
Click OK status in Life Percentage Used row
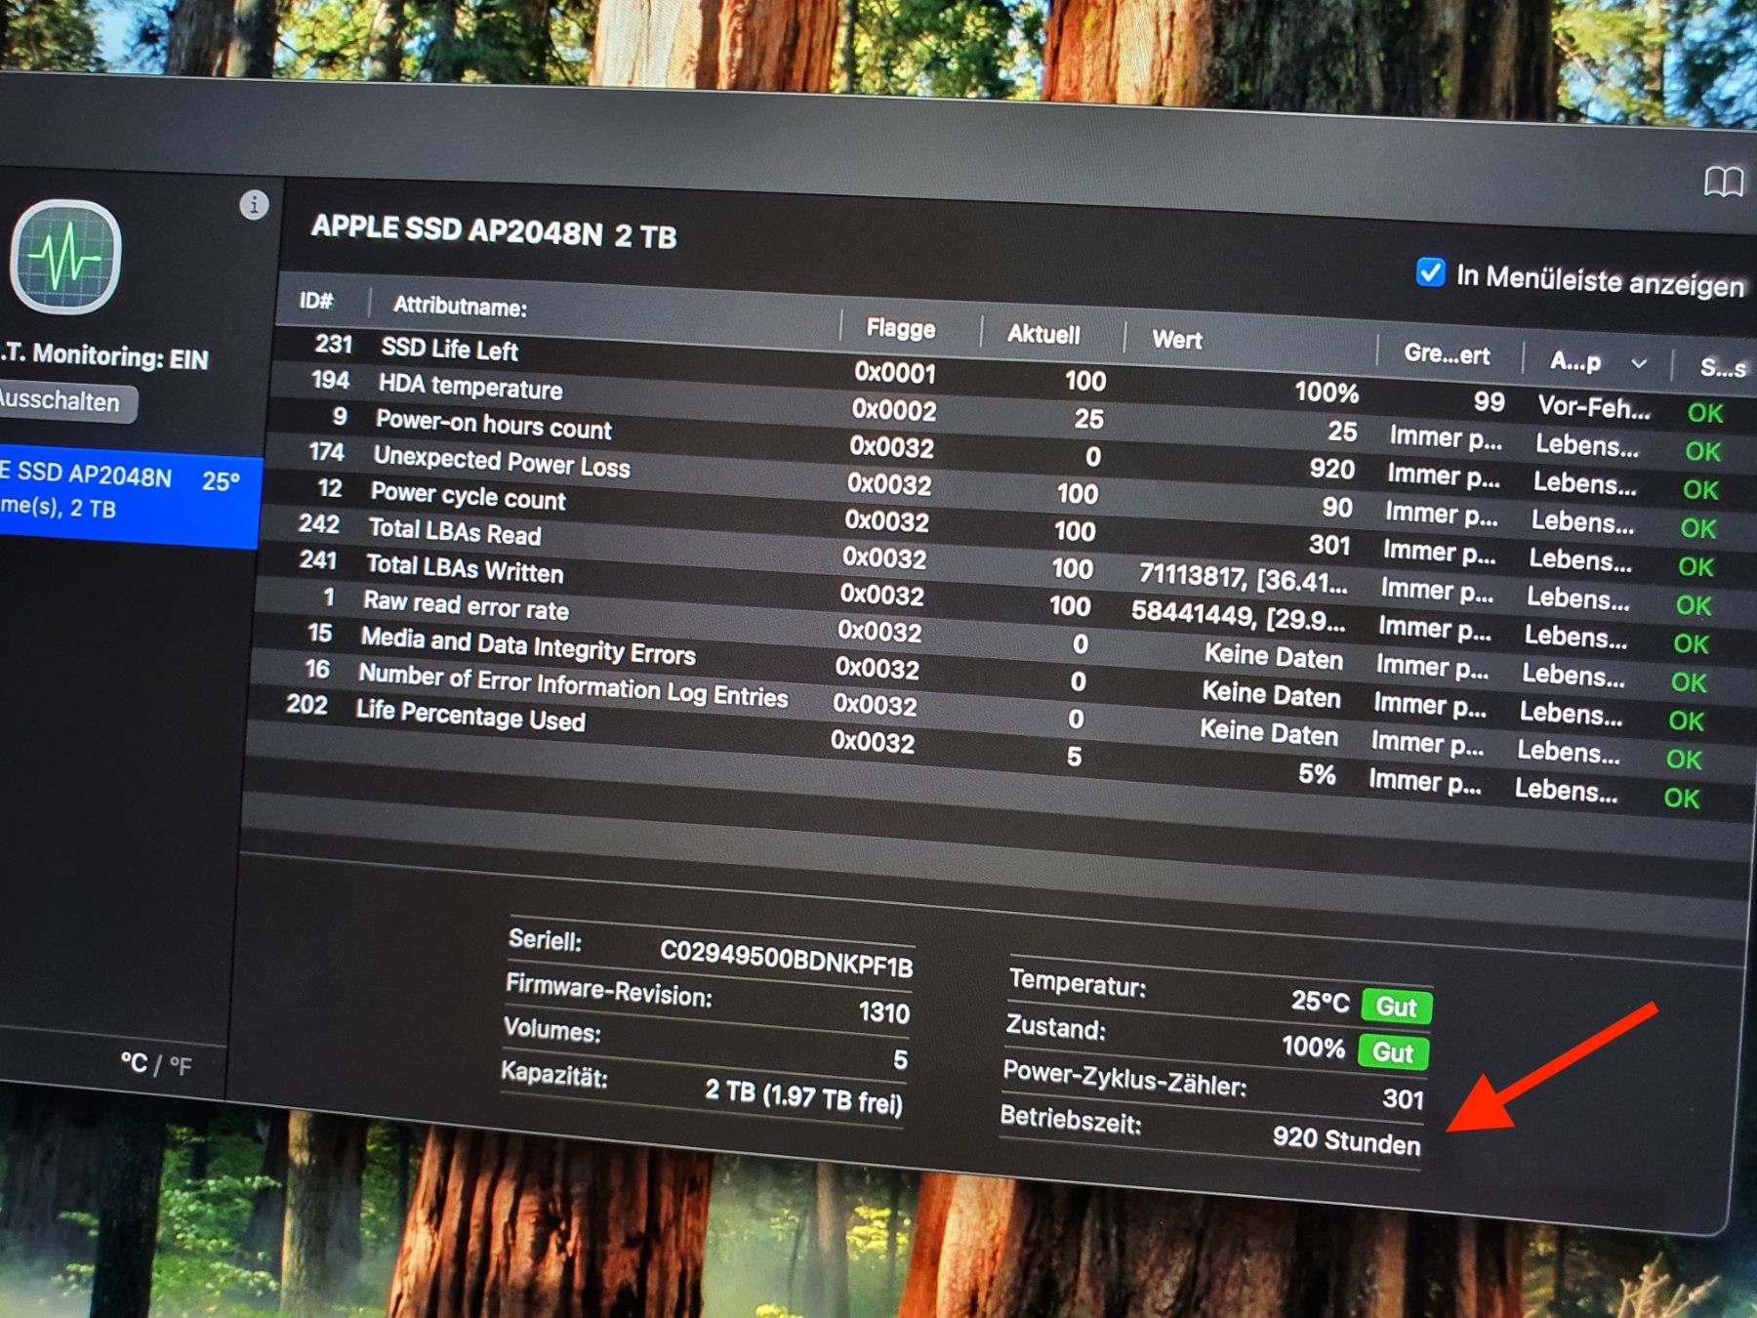(1681, 798)
